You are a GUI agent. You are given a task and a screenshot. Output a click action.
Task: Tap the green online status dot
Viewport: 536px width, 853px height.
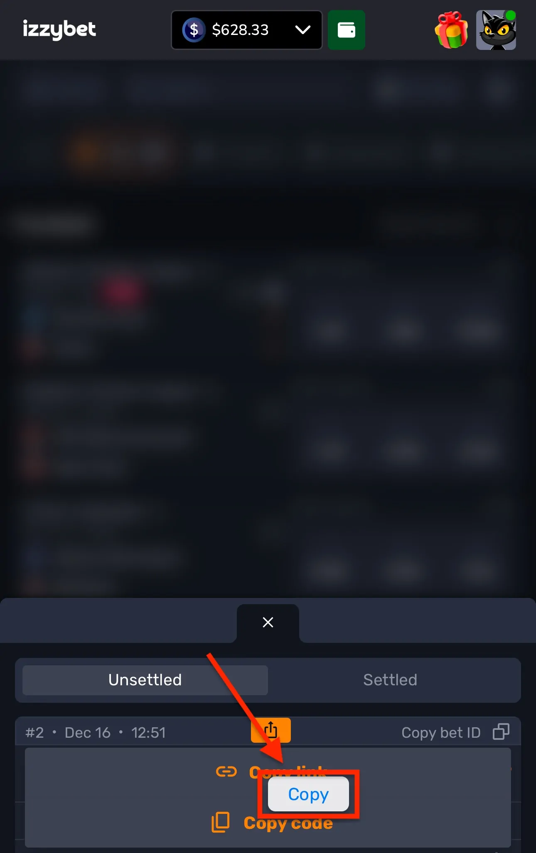511,15
